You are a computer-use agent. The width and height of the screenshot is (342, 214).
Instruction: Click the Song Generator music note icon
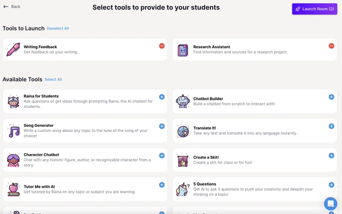coord(14,130)
